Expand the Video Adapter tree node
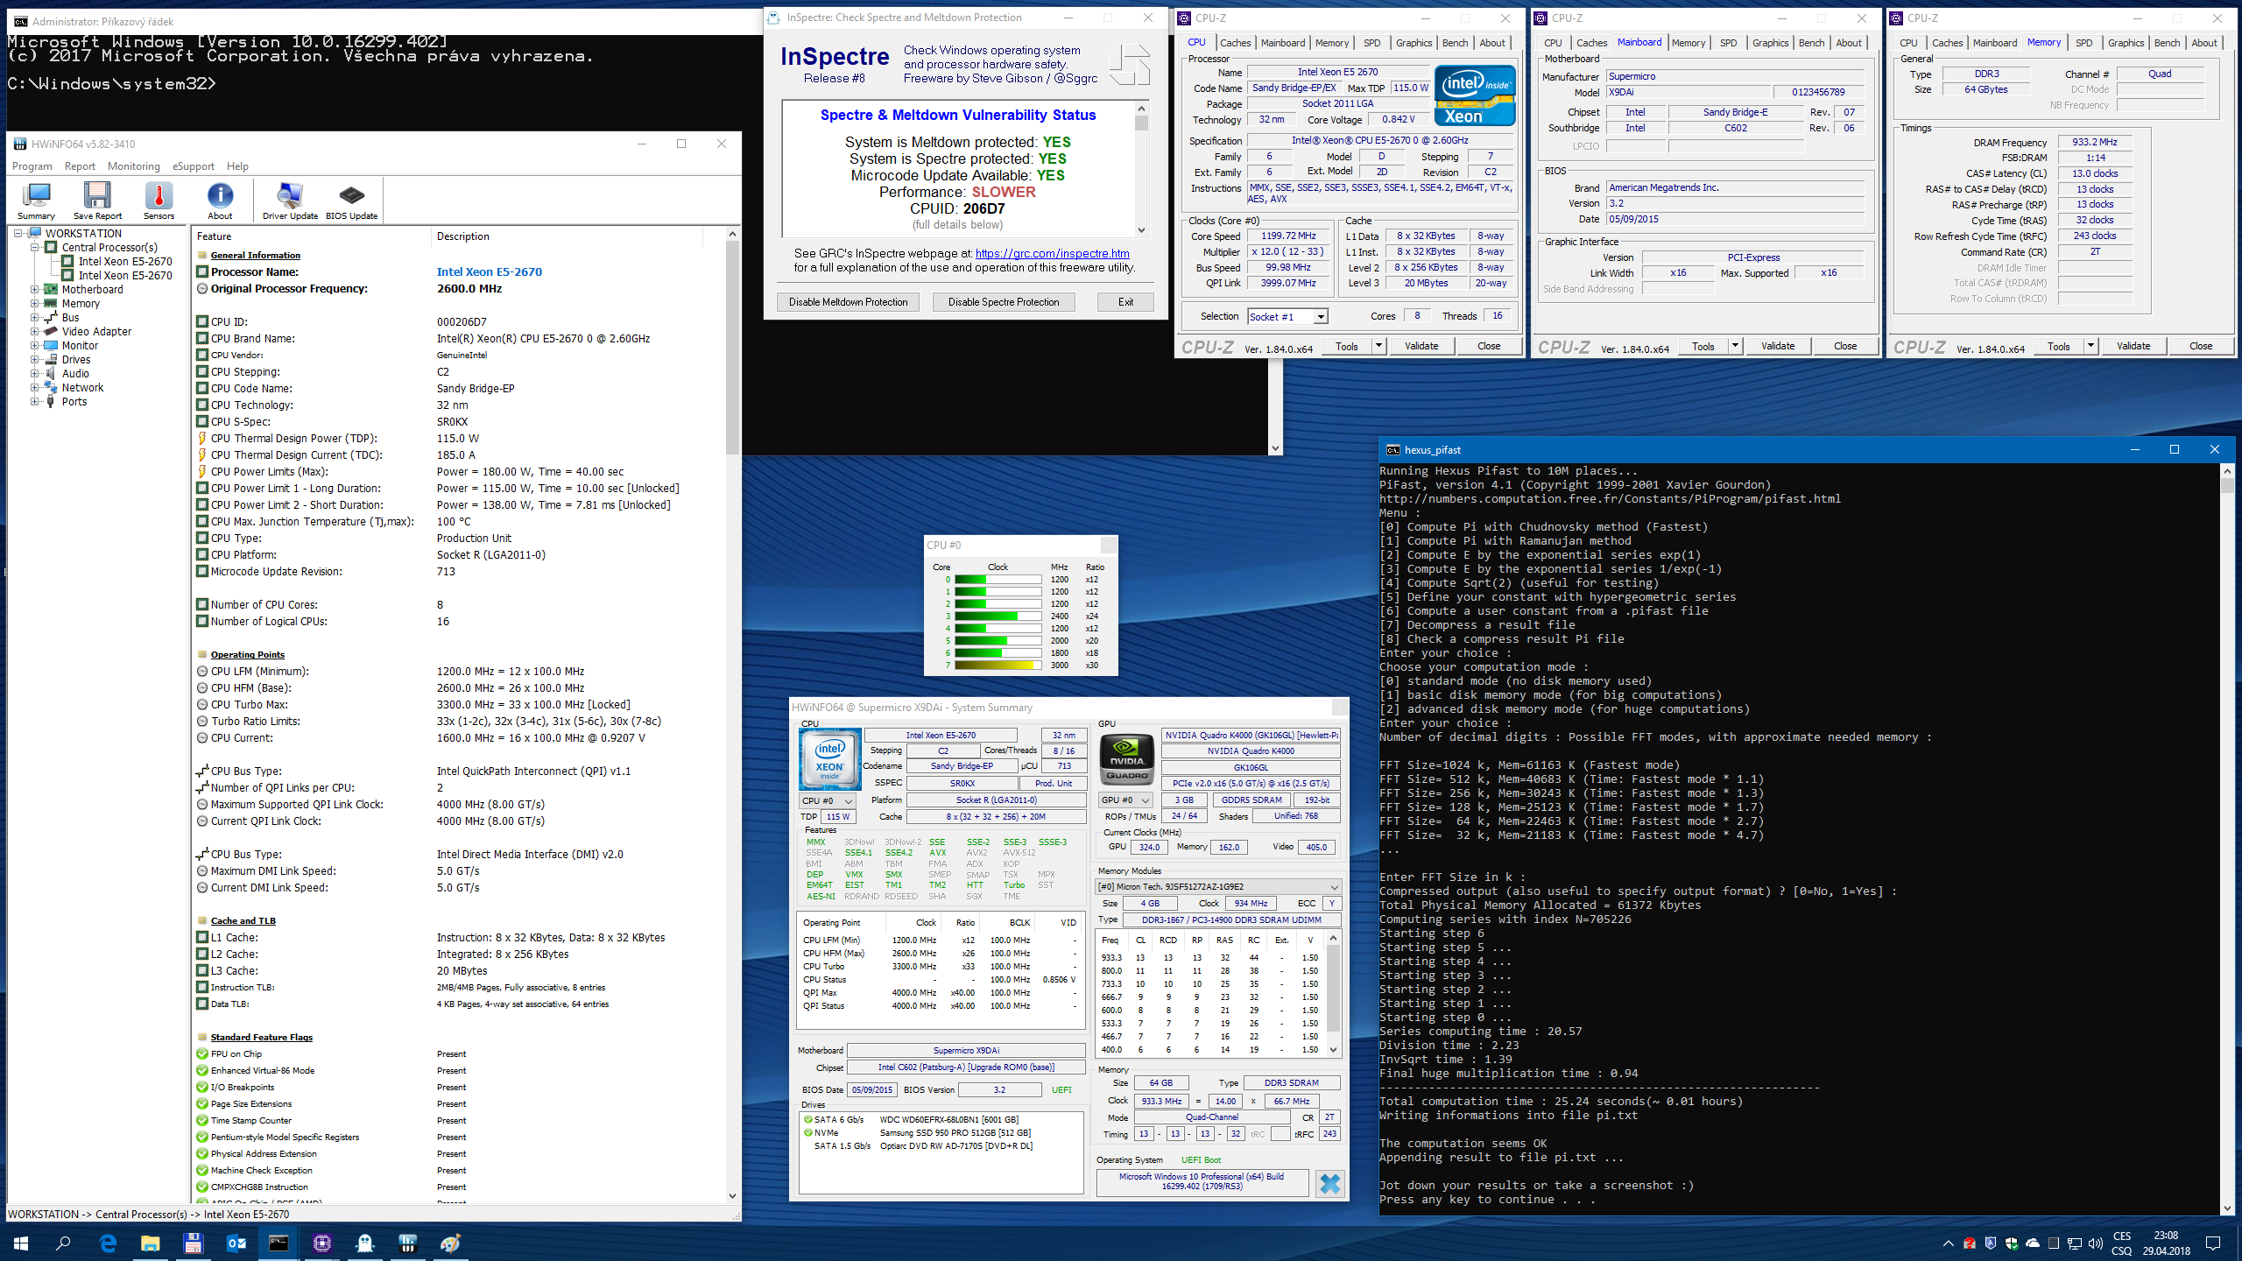 click(35, 332)
